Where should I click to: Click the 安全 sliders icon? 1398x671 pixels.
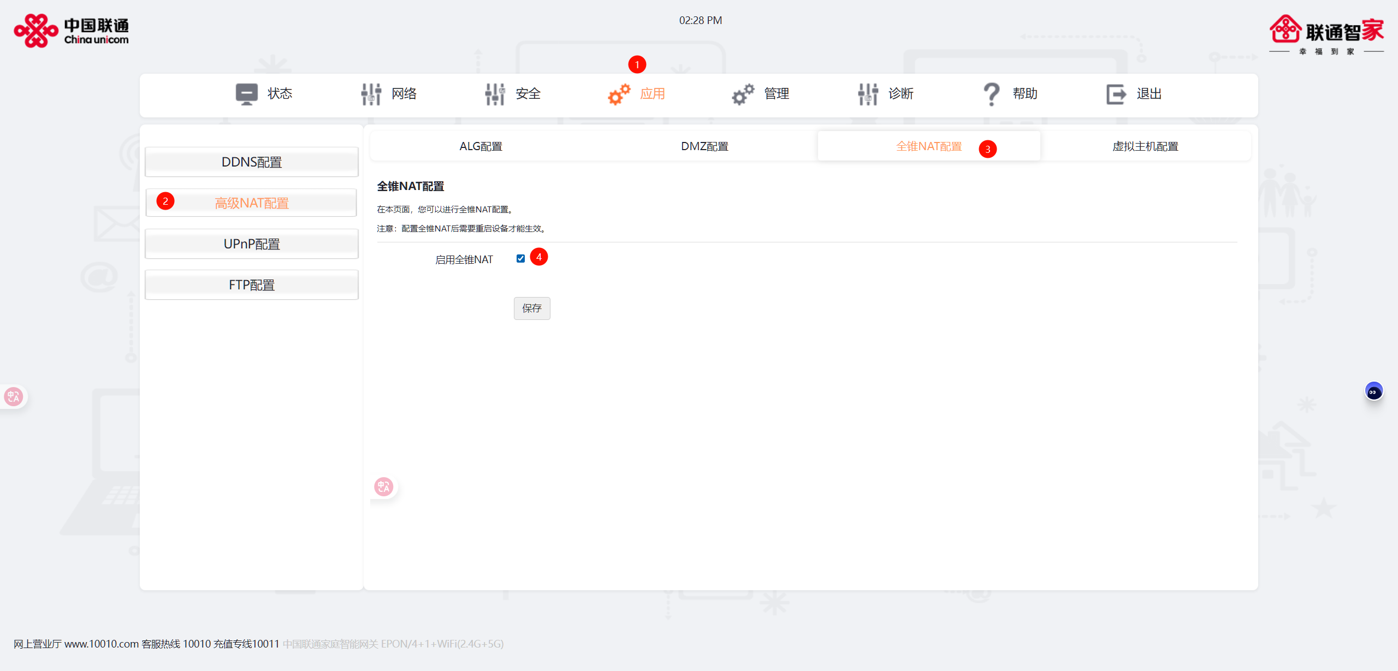coord(495,94)
